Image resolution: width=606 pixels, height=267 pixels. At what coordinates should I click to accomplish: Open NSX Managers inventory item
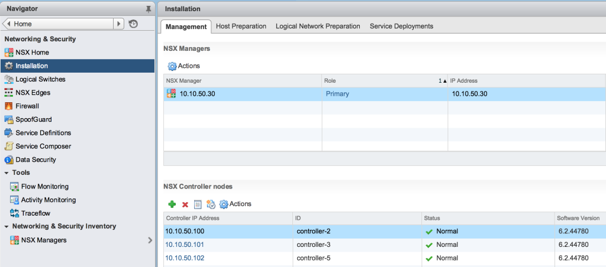(x=44, y=240)
